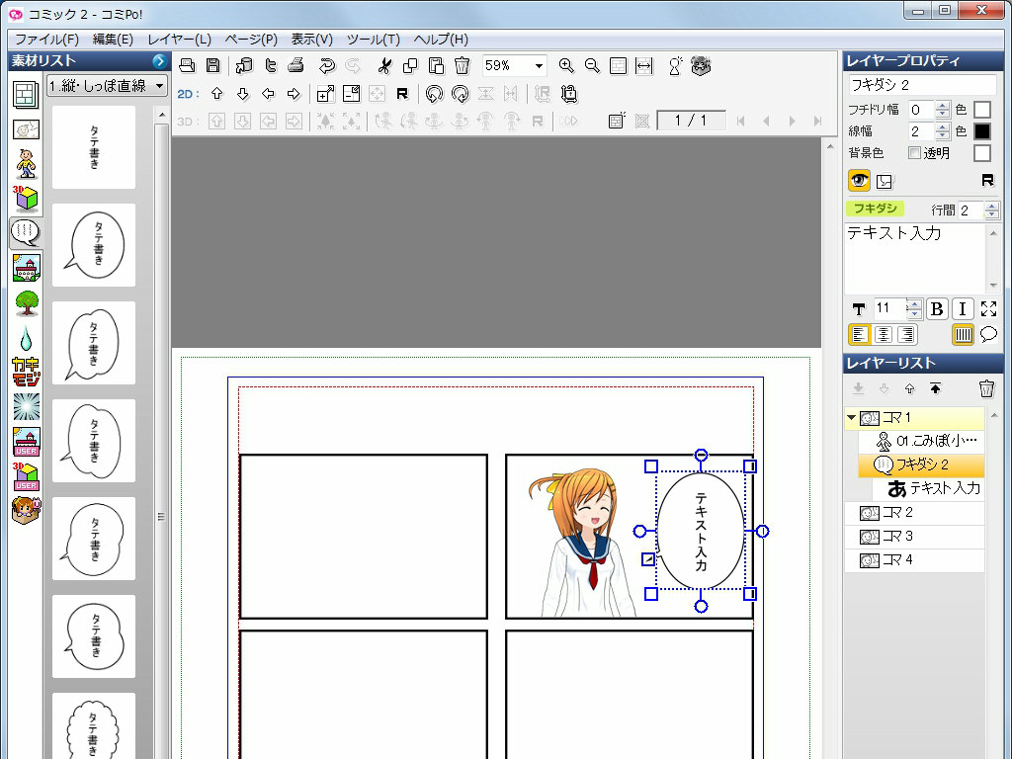Click the save floppy disk icon
Screen dimensions: 1012x759
coord(212,66)
